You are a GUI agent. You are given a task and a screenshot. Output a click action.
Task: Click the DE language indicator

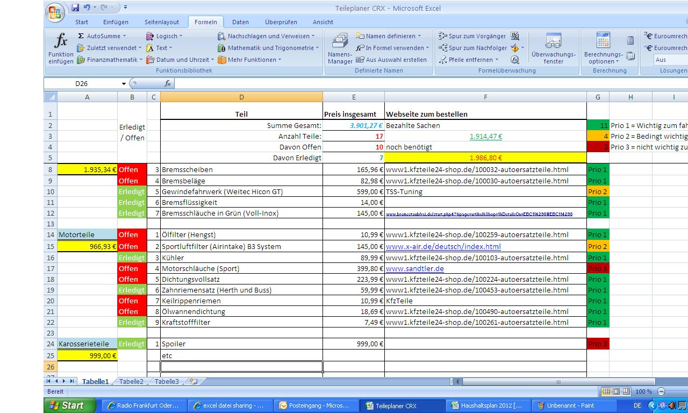click(637, 405)
